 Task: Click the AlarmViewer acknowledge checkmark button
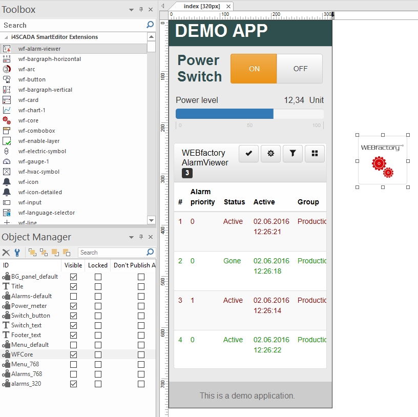(x=249, y=153)
